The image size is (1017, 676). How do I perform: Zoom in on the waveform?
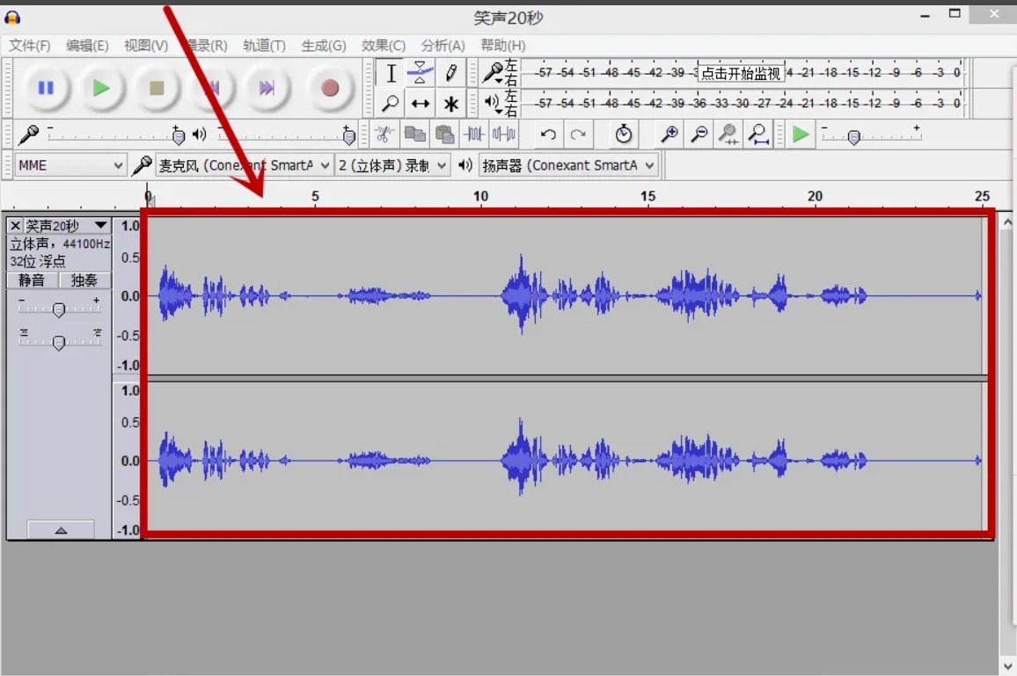(669, 134)
